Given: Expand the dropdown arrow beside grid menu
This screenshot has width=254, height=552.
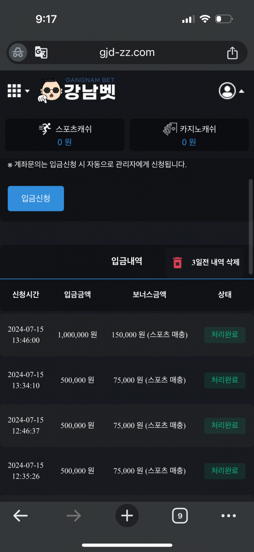Looking at the screenshot, I should click(x=28, y=91).
